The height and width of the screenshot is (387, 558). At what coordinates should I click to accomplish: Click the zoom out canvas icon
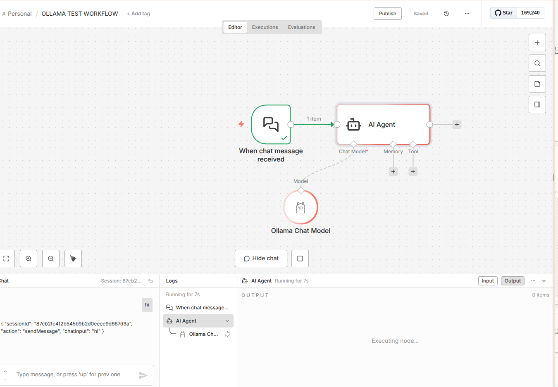click(x=51, y=259)
